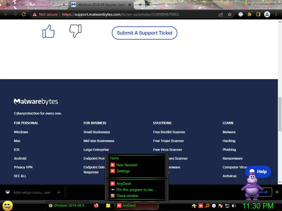Open the Chrome profile avatar

point(267,14)
